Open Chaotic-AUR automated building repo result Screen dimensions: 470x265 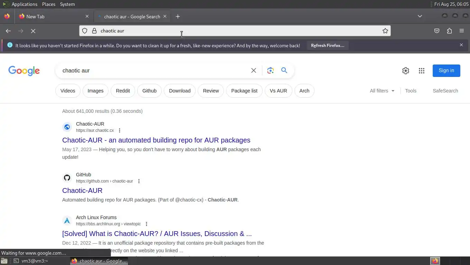[x=156, y=140]
